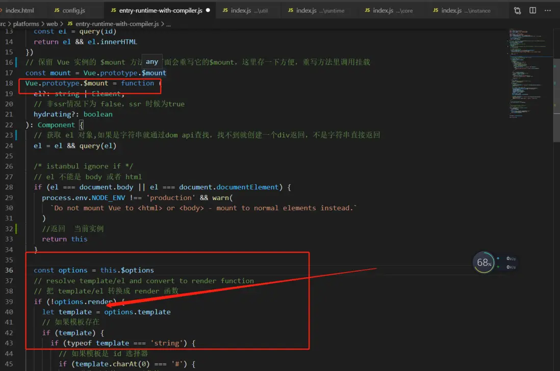Open the config.js tab
560x371 pixels.
(73, 10)
